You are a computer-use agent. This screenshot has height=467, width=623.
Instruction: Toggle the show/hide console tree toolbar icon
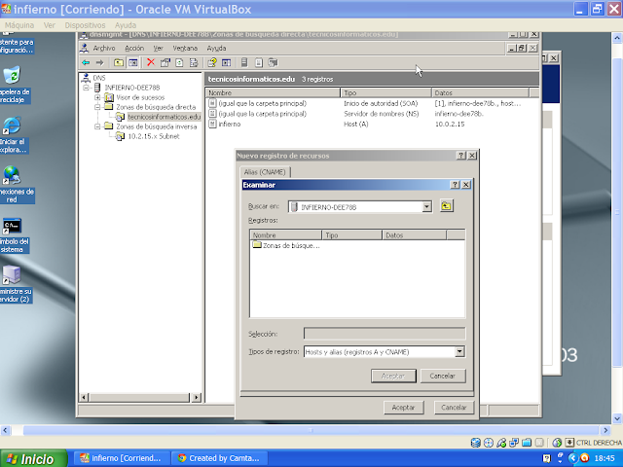pyautogui.click(x=133, y=62)
